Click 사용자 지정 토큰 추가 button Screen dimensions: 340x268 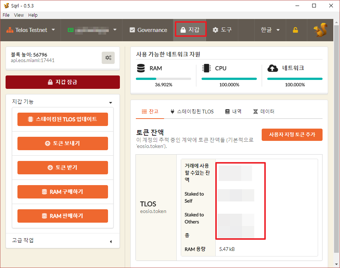[x=292, y=135]
